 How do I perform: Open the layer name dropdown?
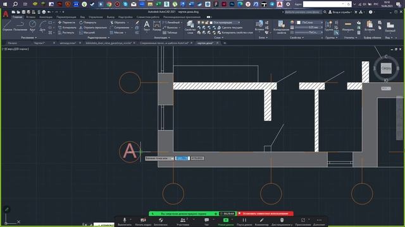coord(225,23)
